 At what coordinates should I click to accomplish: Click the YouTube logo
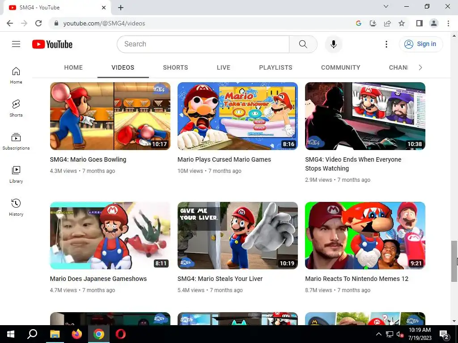52,44
